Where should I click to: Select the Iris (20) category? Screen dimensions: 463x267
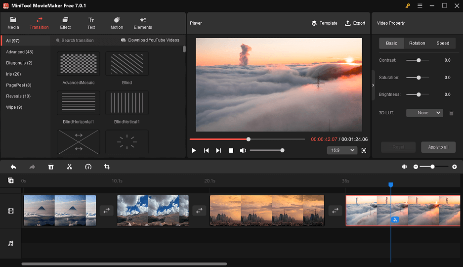pos(13,74)
